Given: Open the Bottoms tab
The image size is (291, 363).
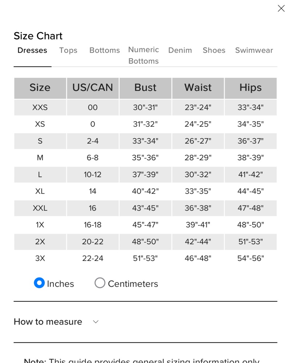Looking at the screenshot, I should pyautogui.click(x=105, y=50).
